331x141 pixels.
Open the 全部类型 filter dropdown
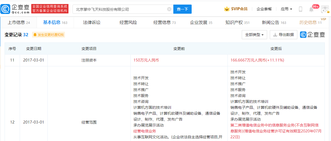click(x=254, y=35)
